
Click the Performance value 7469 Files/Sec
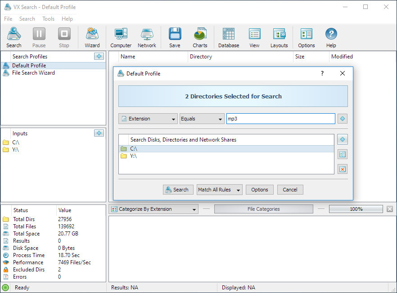tap(74, 262)
